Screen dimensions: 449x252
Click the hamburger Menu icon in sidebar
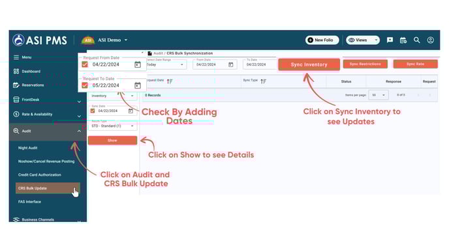pyautogui.click(x=16, y=57)
